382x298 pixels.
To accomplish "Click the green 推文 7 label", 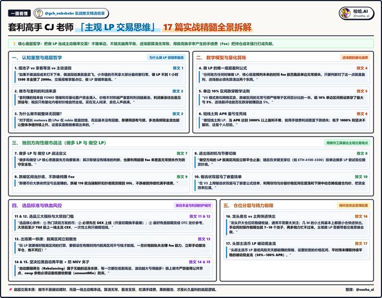I will [x=182, y=153].
